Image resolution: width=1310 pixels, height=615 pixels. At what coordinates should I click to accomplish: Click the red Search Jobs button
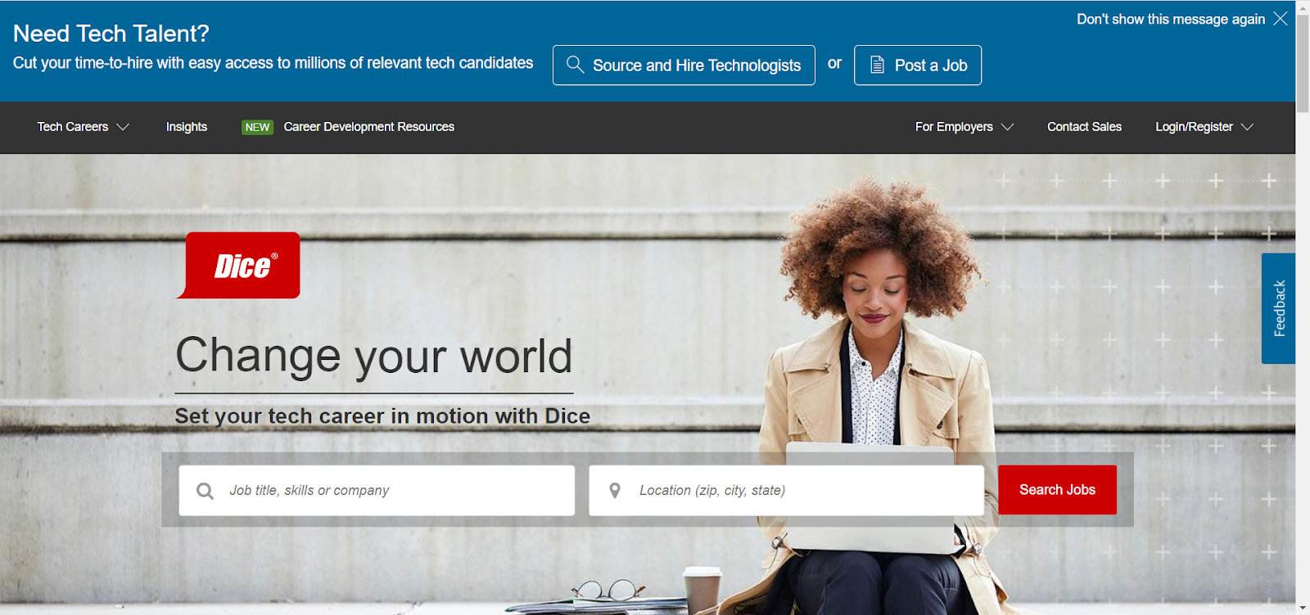1057,490
